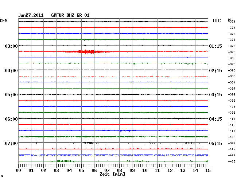This screenshot has height=180, width=237.
Task: Click the UTC column header
Action: (x=217, y=21)
